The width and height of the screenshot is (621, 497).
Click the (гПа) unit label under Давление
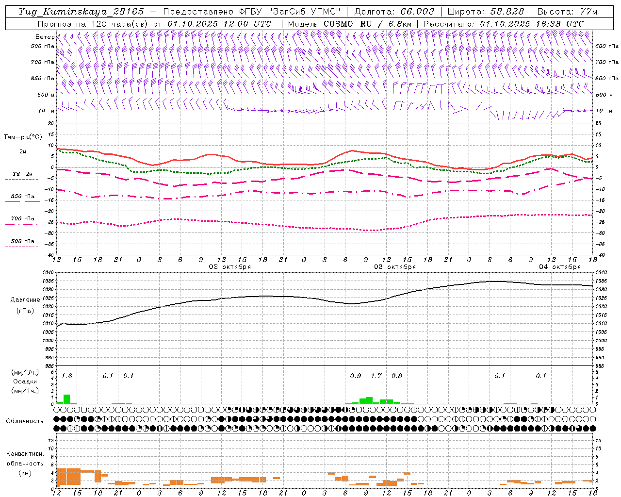(25, 311)
